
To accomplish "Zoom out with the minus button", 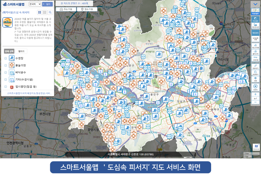I will pyautogui.click(x=255, y=102).
